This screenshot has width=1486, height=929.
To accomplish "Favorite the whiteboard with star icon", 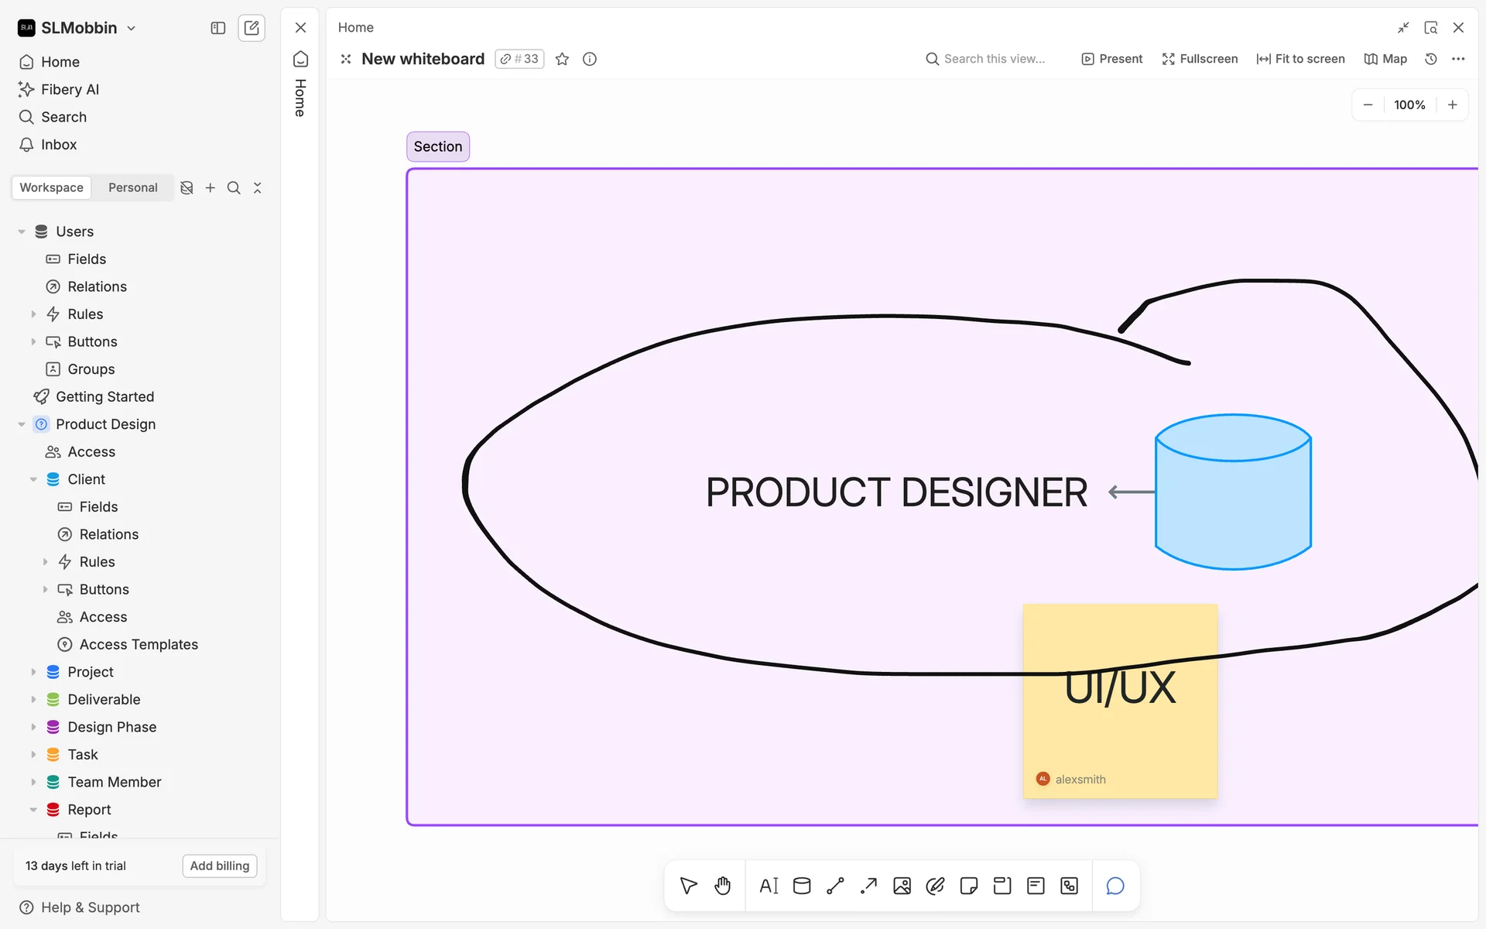I will point(562,59).
